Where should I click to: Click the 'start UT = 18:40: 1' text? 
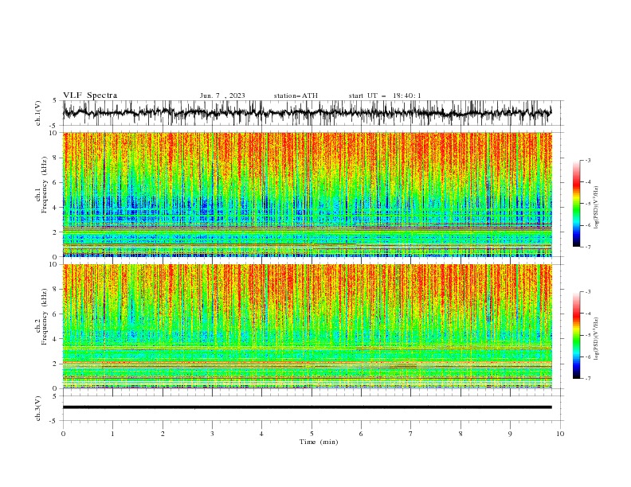pos(385,95)
